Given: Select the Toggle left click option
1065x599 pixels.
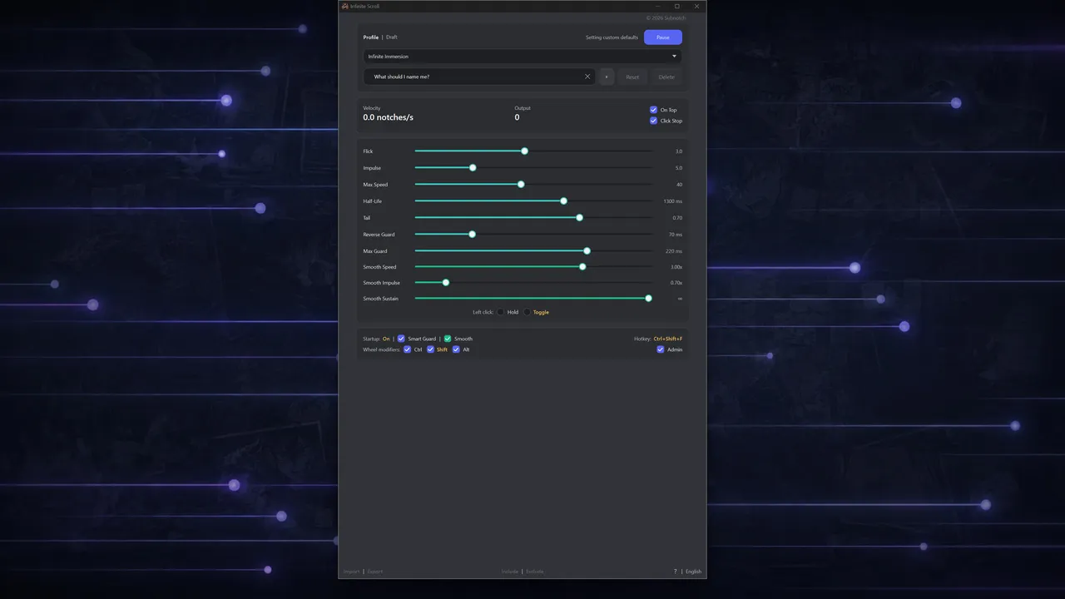Looking at the screenshot, I should click(527, 312).
